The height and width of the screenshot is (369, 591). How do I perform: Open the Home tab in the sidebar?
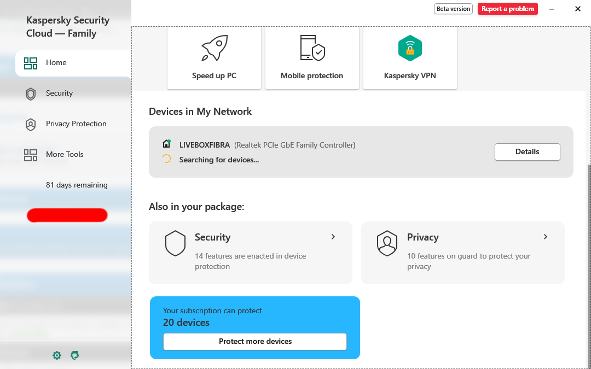(x=56, y=63)
